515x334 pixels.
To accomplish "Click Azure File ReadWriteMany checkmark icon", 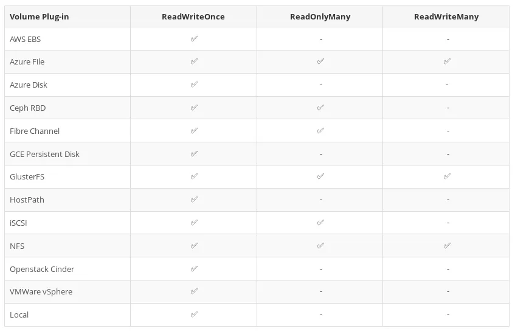I will tap(447, 61).
